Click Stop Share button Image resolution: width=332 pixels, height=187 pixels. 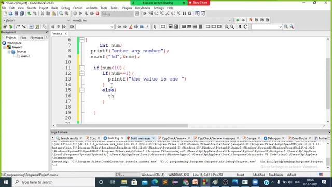tap(199, 3)
